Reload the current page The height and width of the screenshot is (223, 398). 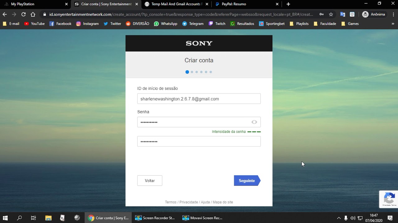coord(23,14)
